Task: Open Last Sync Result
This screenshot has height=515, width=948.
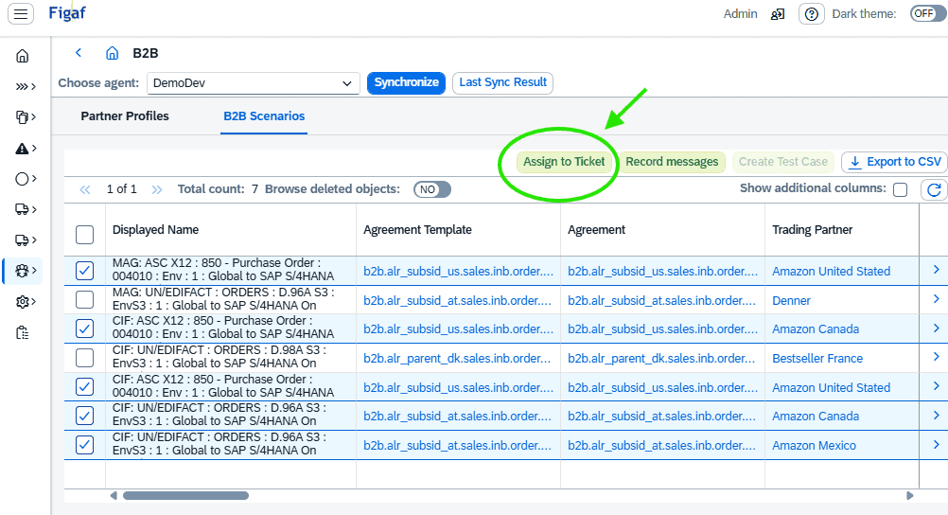Action: pos(503,83)
